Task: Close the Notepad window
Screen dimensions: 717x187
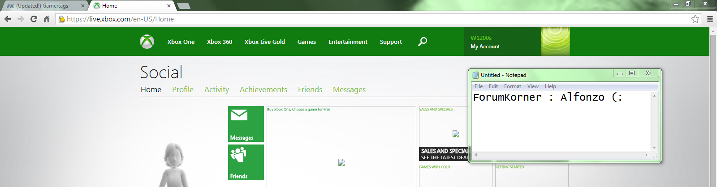Action: click(648, 73)
